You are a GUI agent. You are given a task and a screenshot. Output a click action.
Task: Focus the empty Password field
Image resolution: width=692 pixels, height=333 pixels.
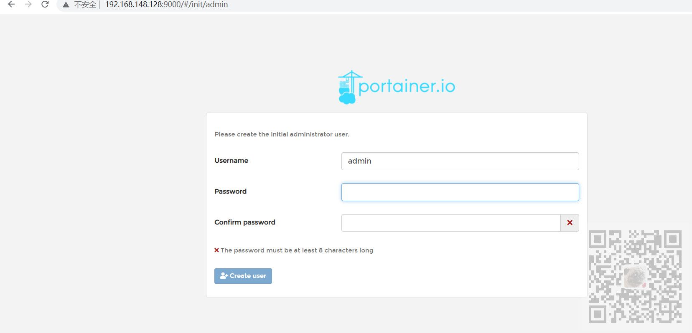460,192
